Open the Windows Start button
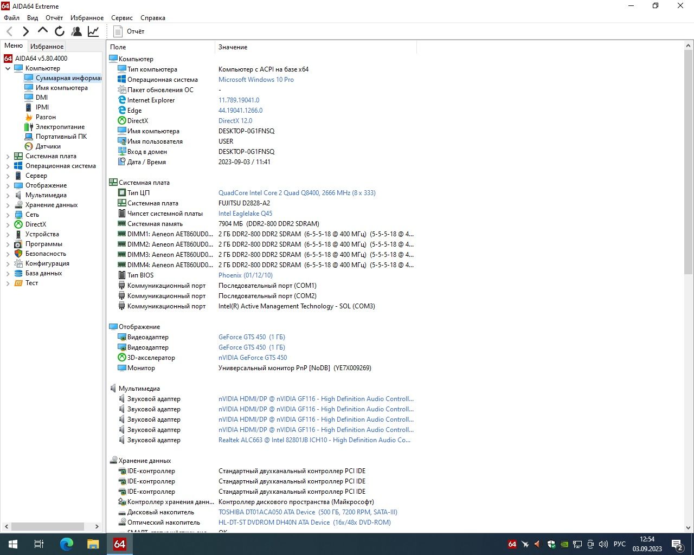This screenshot has width=694, height=555. (13, 544)
